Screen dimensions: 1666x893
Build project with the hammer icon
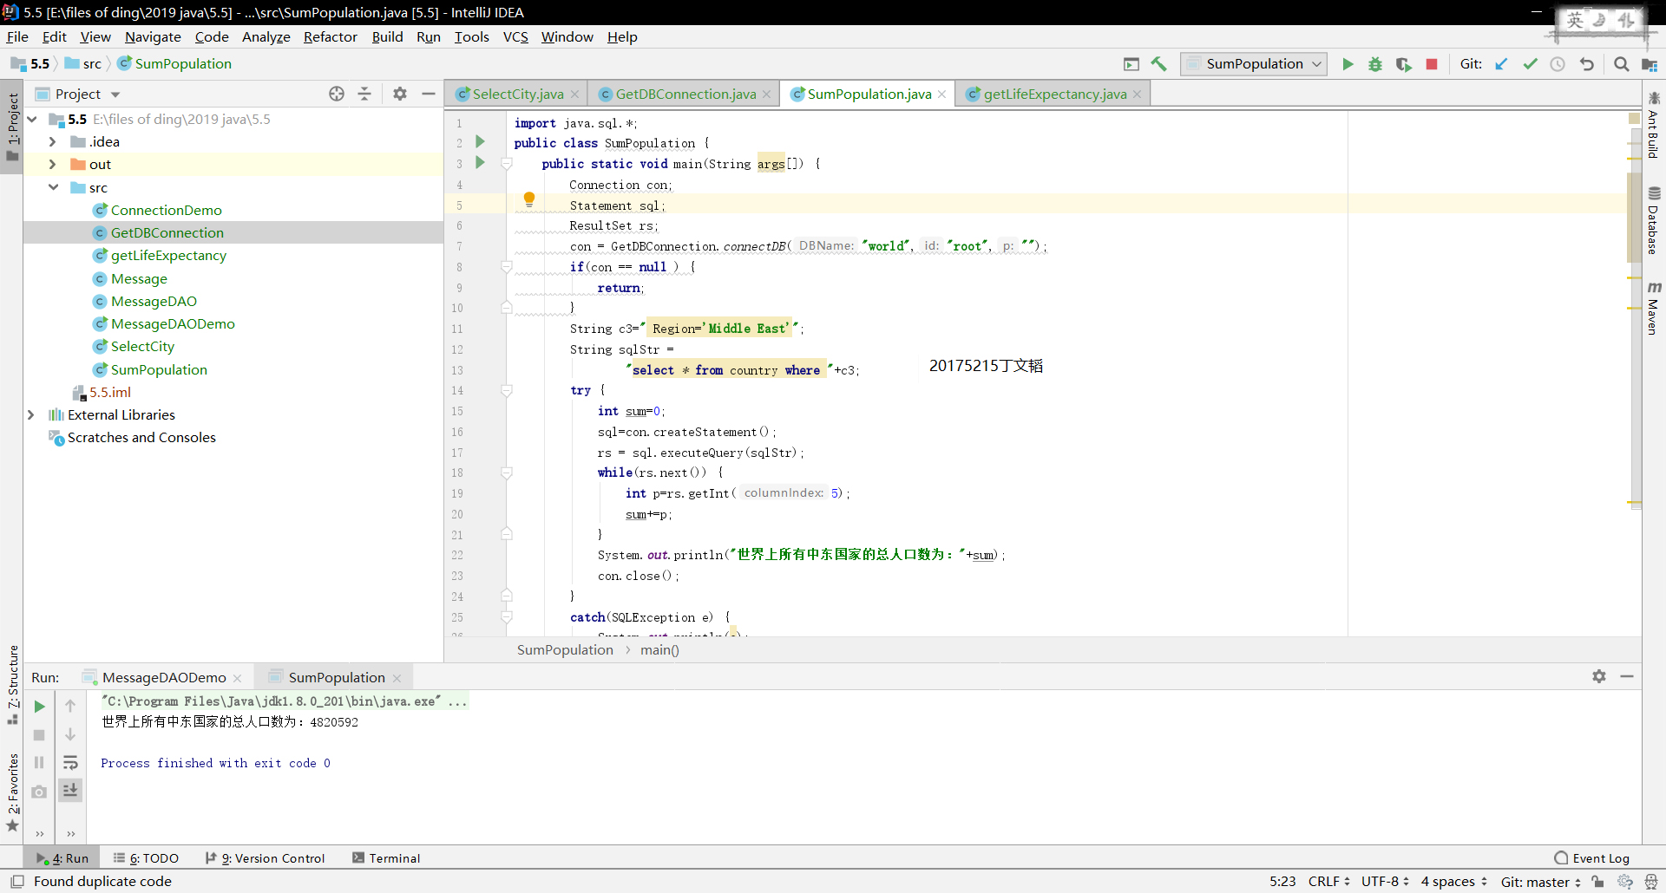point(1159,64)
